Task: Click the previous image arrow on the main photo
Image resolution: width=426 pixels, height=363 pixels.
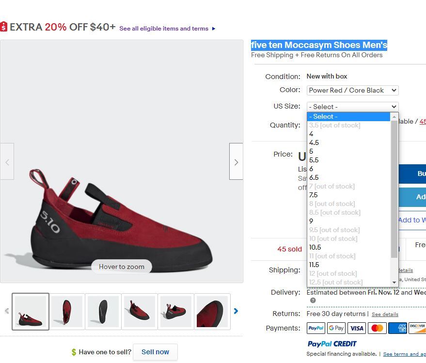Action: (7, 161)
